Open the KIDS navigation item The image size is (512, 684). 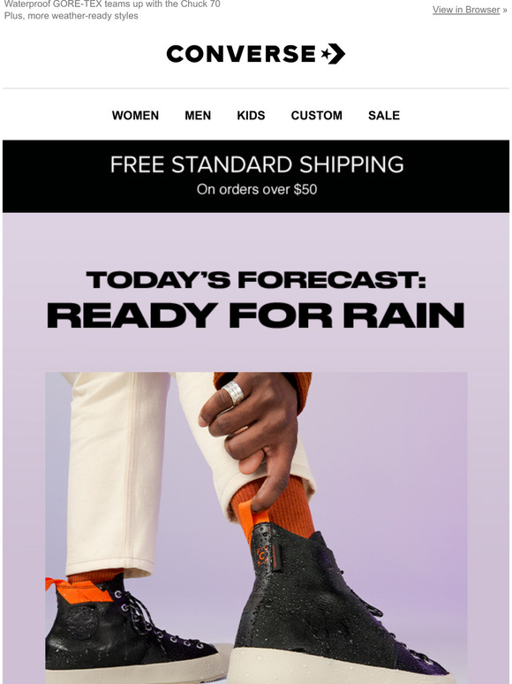(251, 115)
